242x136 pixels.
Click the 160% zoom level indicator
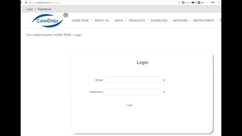click(213, 3)
